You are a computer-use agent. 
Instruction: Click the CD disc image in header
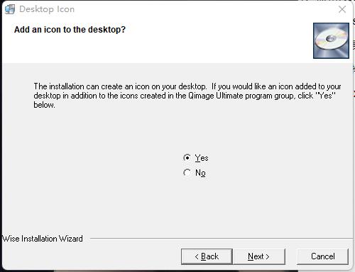tap(331, 40)
